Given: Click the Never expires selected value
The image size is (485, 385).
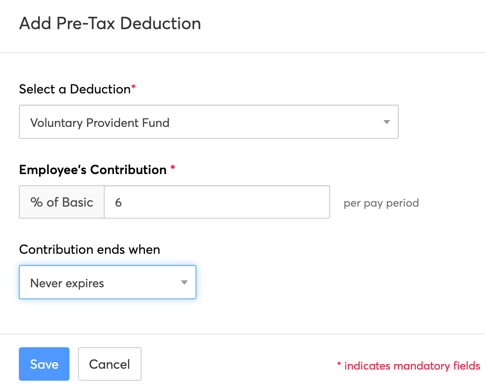Looking at the screenshot, I should 67,283.
